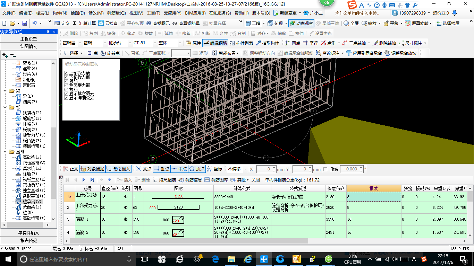Viewport: 474px width, 266px height.
Task: Click the rotation angle input field
Action: point(351,169)
